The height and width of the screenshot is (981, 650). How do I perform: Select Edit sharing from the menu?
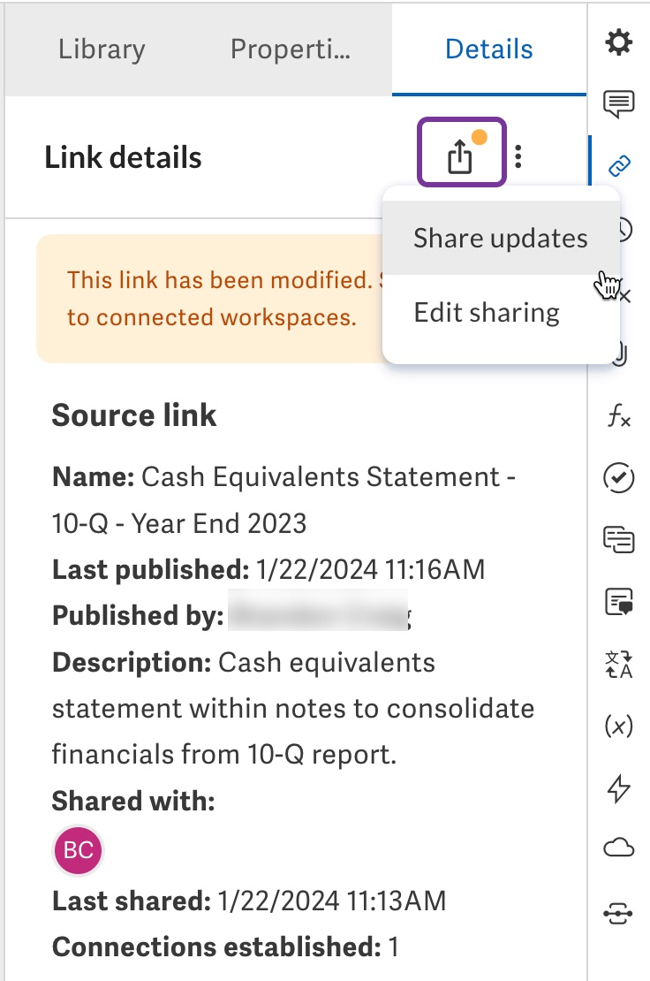[x=486, y=311]
